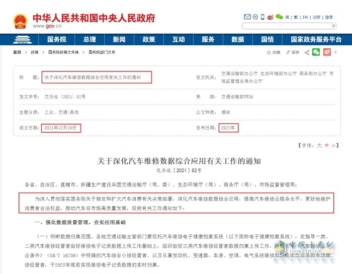This screenshot has width=352, height=274.
Task: Open 国家政务服务平台 menu tab
Action: point(316,39)
